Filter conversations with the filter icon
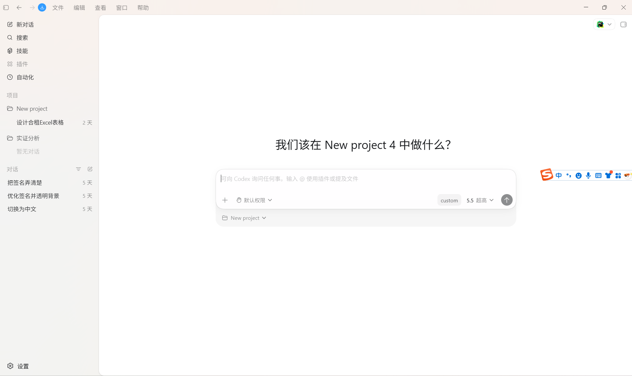Viewport: 632px width, 376px height. coord(78,169)
